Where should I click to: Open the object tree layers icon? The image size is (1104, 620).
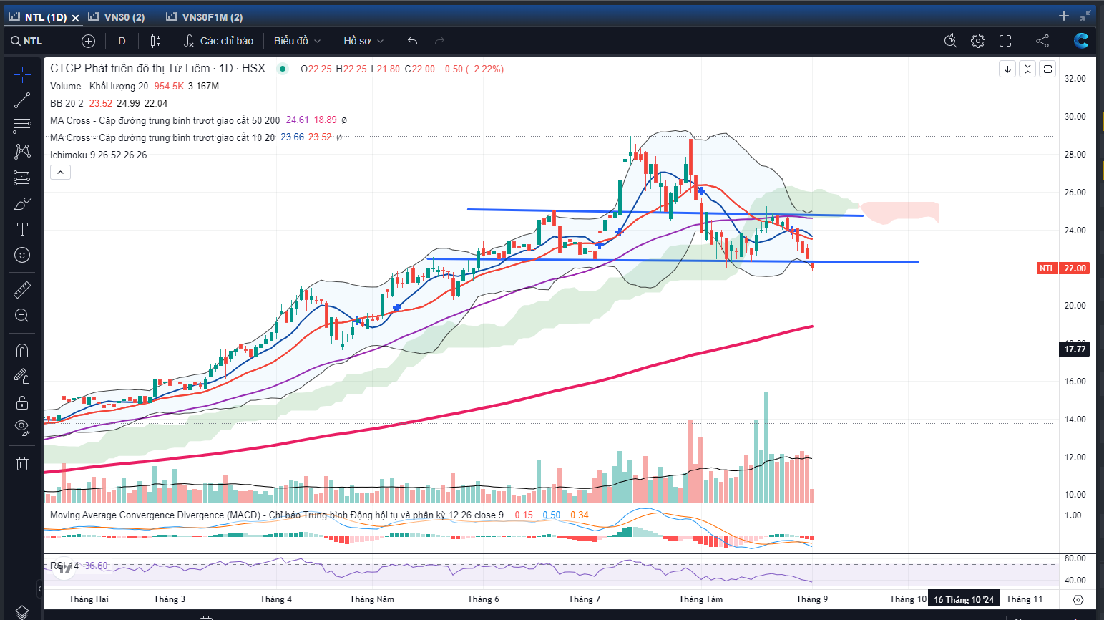click(22, 611)
